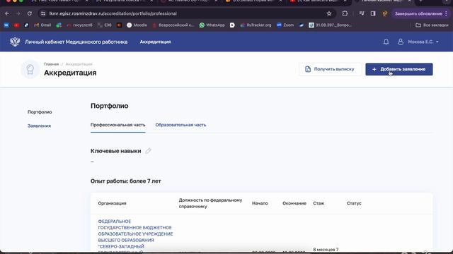
Task: Open the YouTube bookmark icon
Action: click(16, 25)
